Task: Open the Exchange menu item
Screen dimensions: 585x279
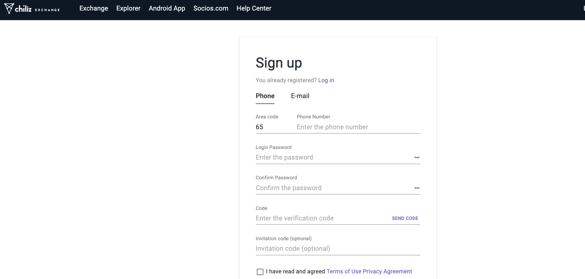Action: click(x=94, y=8)
